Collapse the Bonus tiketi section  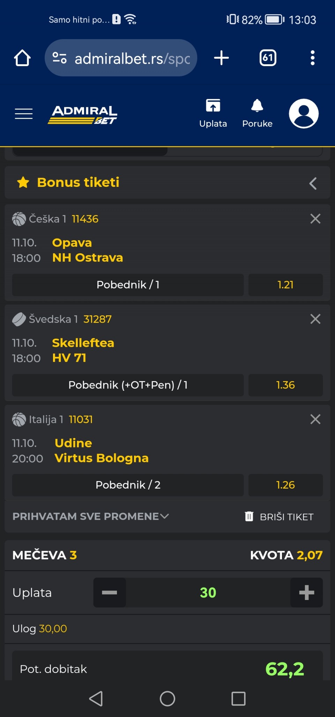313,183
